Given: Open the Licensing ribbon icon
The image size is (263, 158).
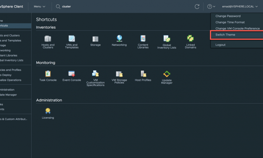Looking at the screenshot, I should (x=48, y=111).
